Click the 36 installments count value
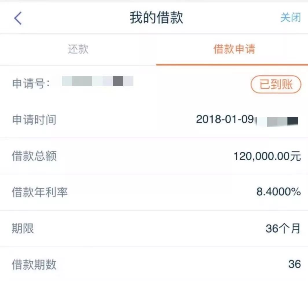Screen dimensions: 308x281 [x=294, y=264]
